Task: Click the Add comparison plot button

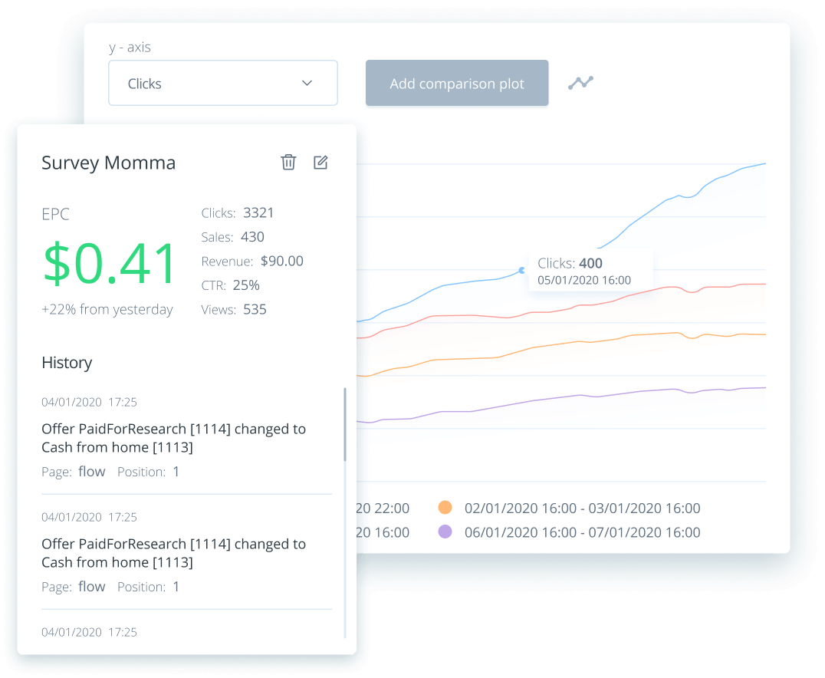Action: (457, 83)
